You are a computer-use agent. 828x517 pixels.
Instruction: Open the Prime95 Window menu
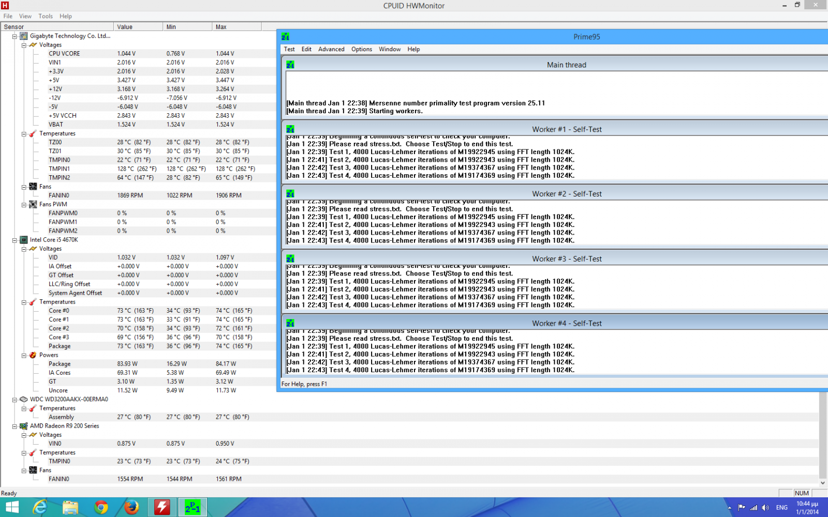click(390, 49)
